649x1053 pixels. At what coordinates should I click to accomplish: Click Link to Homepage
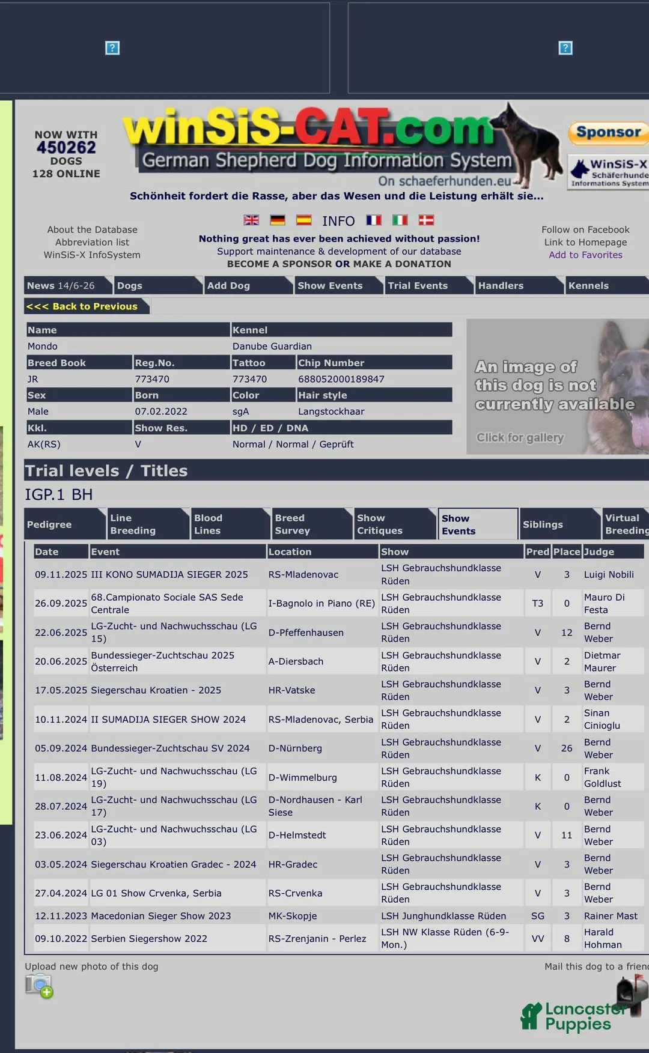point(585,242)
